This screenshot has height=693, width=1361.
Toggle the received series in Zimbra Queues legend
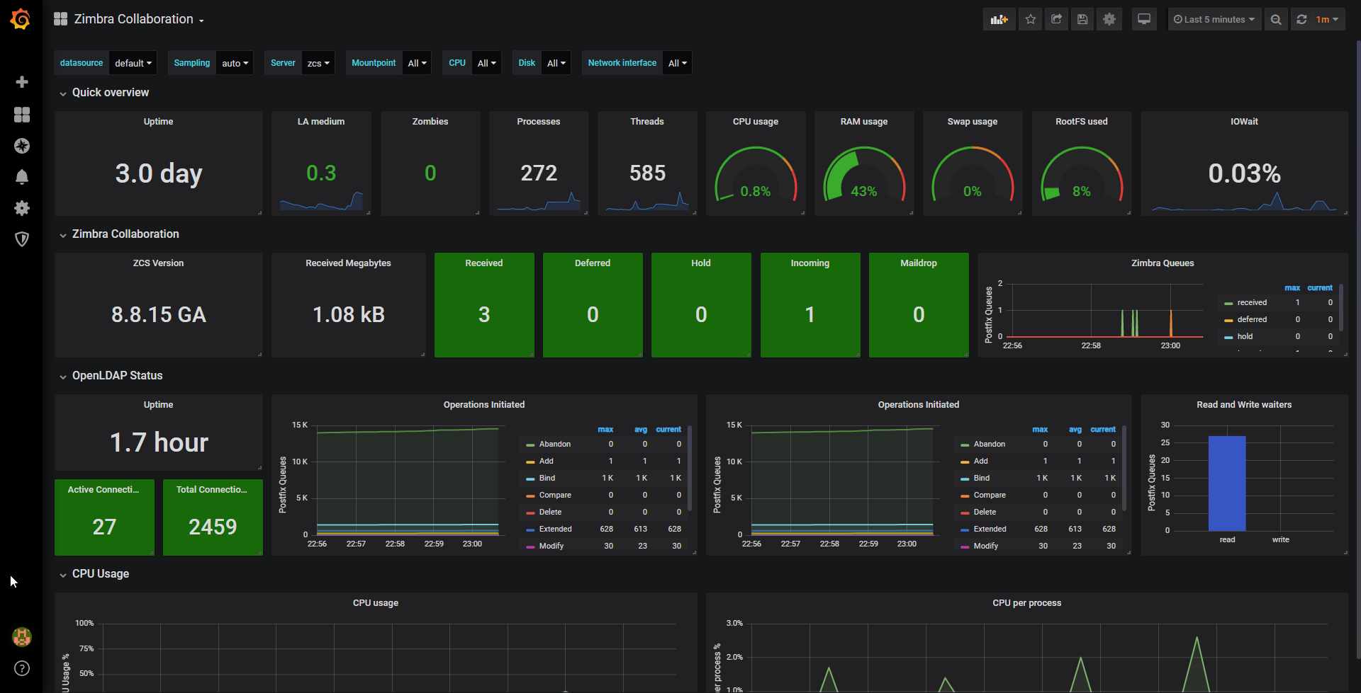coord(1252,302)
